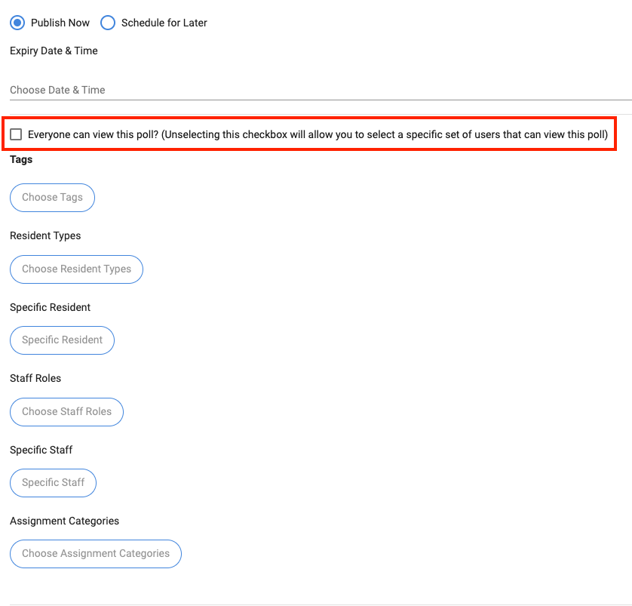Open the Choose Tags selector

tap(52, 197)
